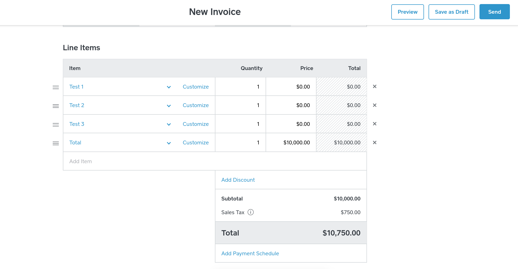Click the drag handle for Test 1 row

(56, 87)
